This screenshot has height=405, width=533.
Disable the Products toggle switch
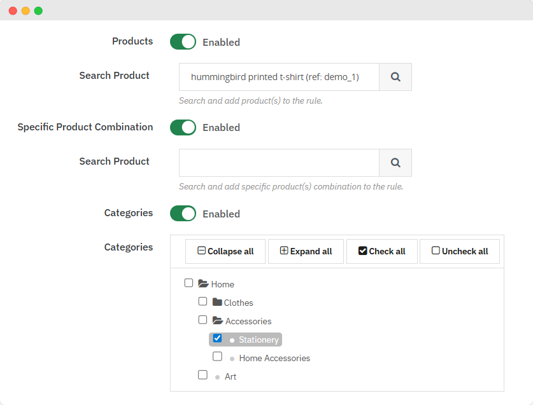[183, 42]
